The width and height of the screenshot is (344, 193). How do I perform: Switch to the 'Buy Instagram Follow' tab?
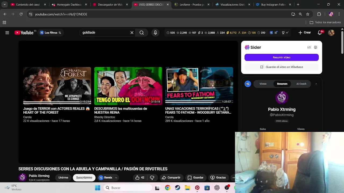(274, 5)
